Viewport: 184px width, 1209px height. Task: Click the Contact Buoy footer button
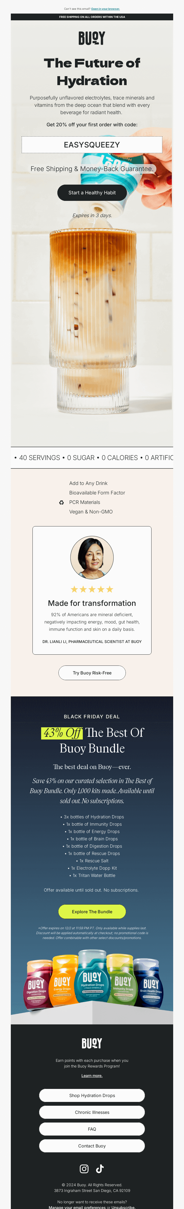(92, 1146)
